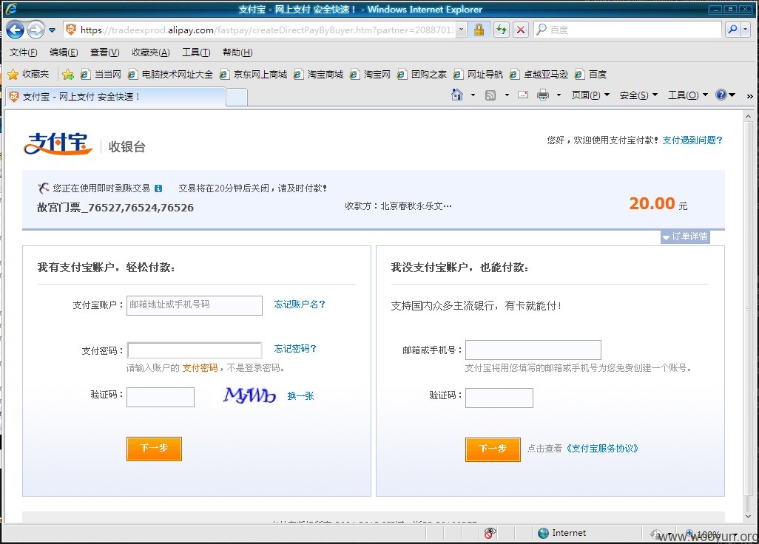
Task: Click the magnifier search button
Action: click(732, 30)
